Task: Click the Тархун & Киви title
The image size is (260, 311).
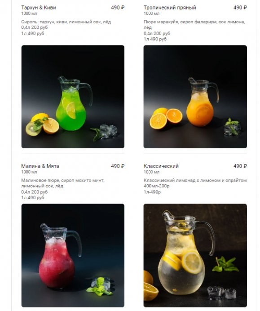Action: click(39, 8)
